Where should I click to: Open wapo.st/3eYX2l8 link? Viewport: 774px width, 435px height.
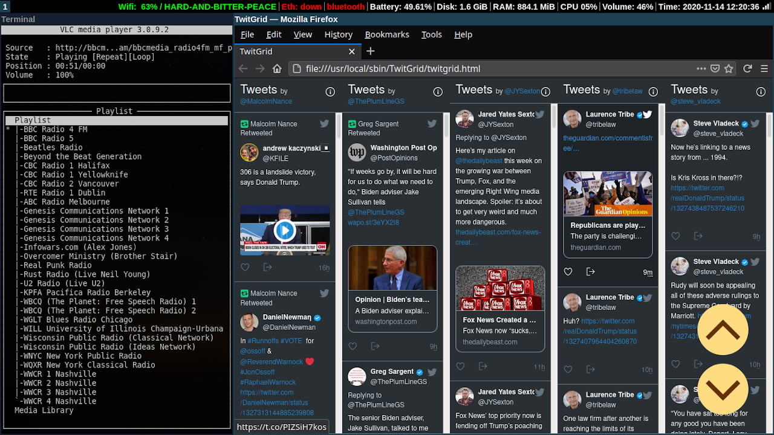373,222
